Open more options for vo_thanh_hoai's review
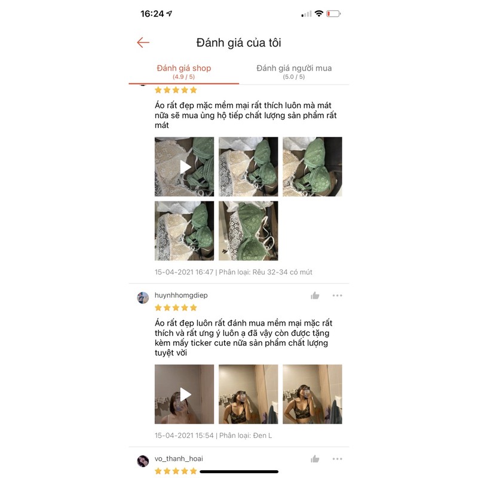 [337, 459]
